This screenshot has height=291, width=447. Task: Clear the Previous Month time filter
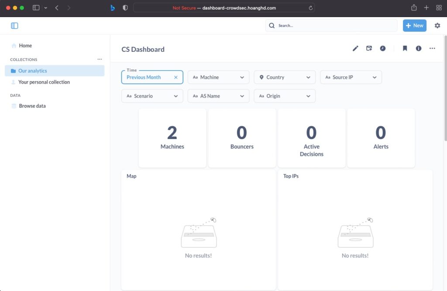[175, 78]
